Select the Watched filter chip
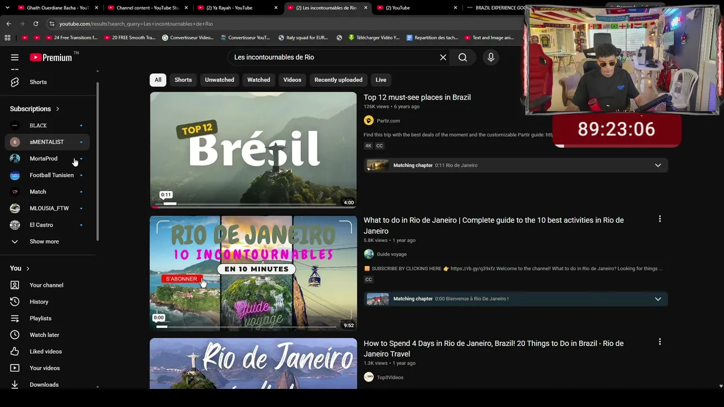The image size is (724, 407). [x=258, y=80]
